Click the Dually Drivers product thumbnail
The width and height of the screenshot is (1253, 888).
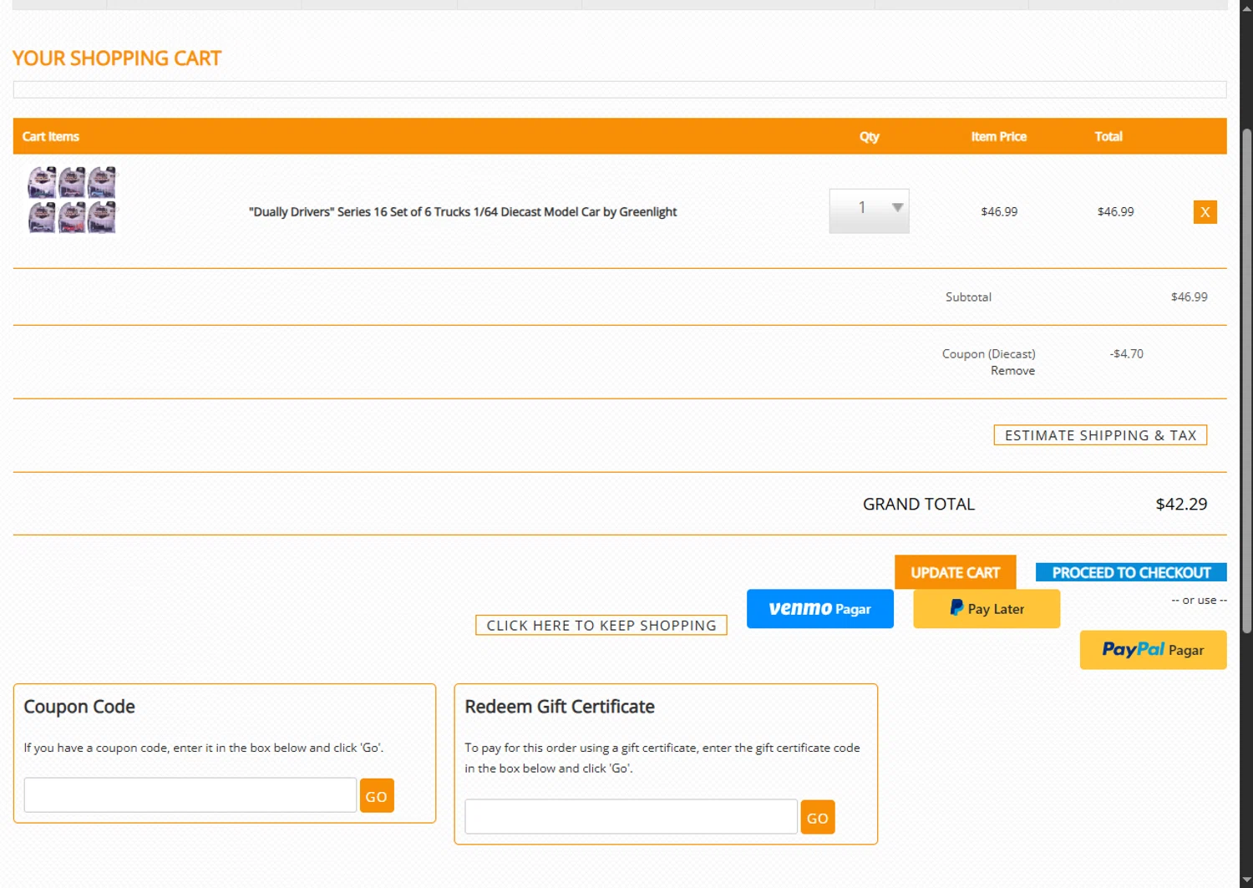[73, 200]
